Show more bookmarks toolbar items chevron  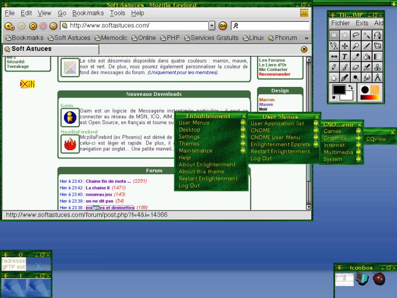pyautogui.click(x=306, y=38)
